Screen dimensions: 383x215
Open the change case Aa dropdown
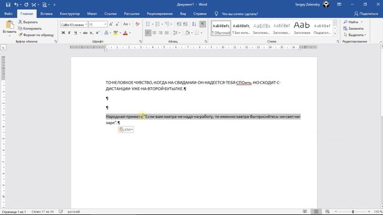(127, 24)
